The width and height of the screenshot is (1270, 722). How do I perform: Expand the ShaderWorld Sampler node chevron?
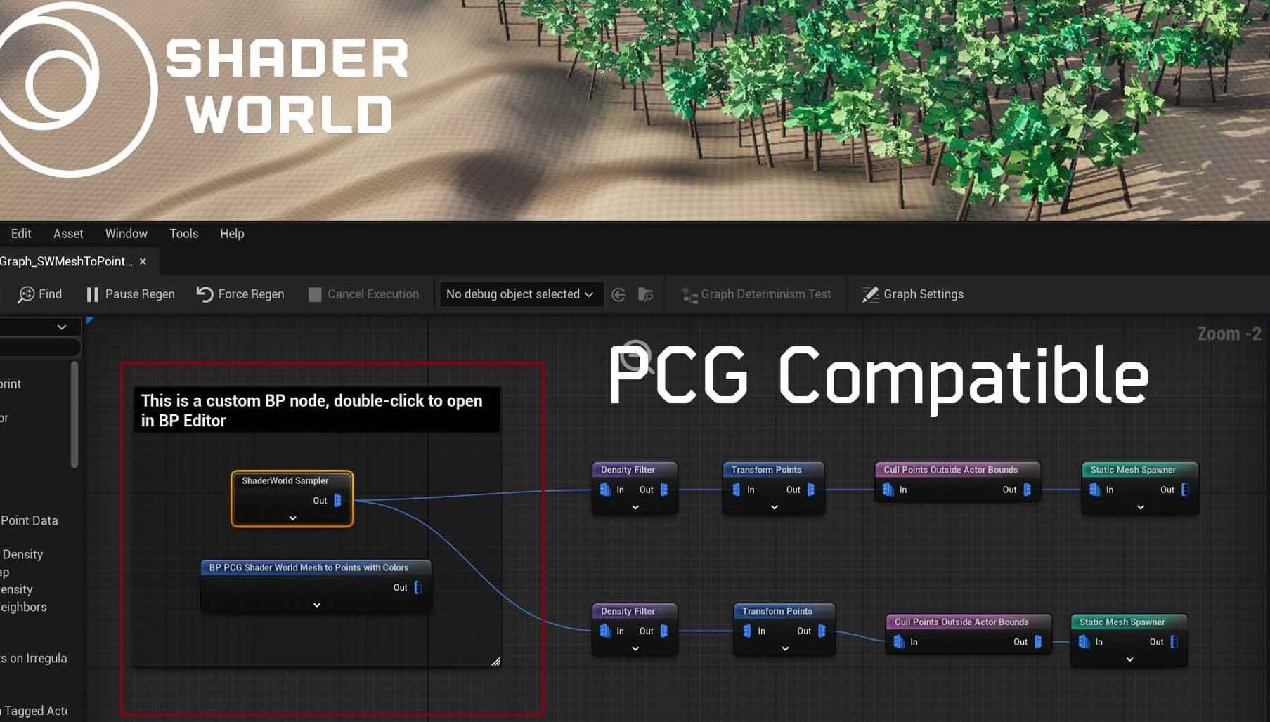tap(292, 518)
